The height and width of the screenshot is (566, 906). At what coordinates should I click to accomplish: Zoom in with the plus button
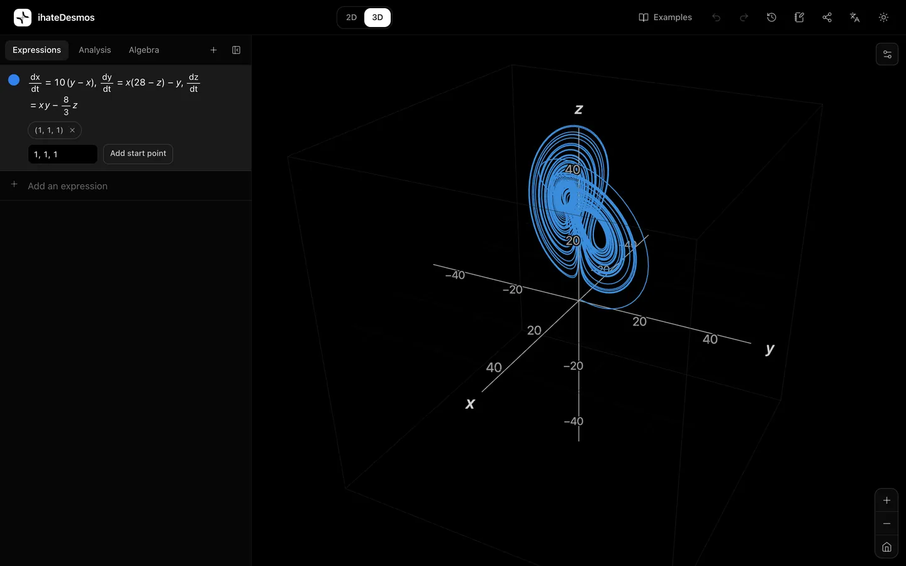pos(886,501)
